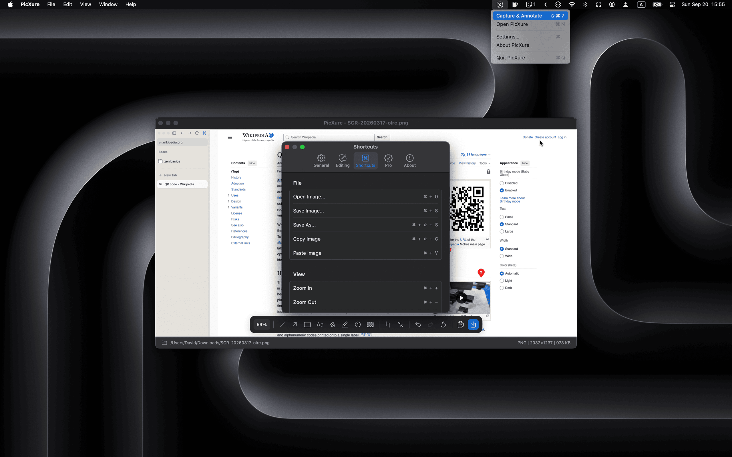This screenshot has width=732, height=457.
Task: Click the blue save download icon
Action: 473,324
